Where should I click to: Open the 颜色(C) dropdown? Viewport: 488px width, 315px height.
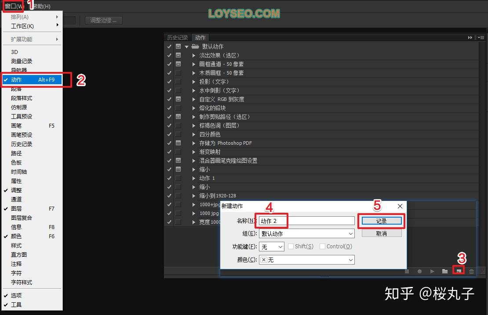307,260
